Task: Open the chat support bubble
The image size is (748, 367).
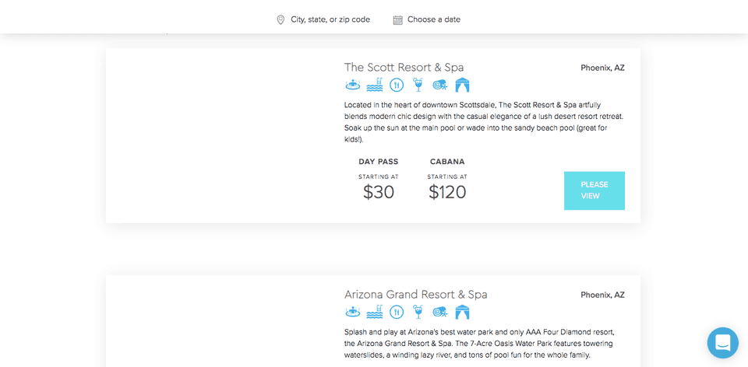Action: click(723, 343)
